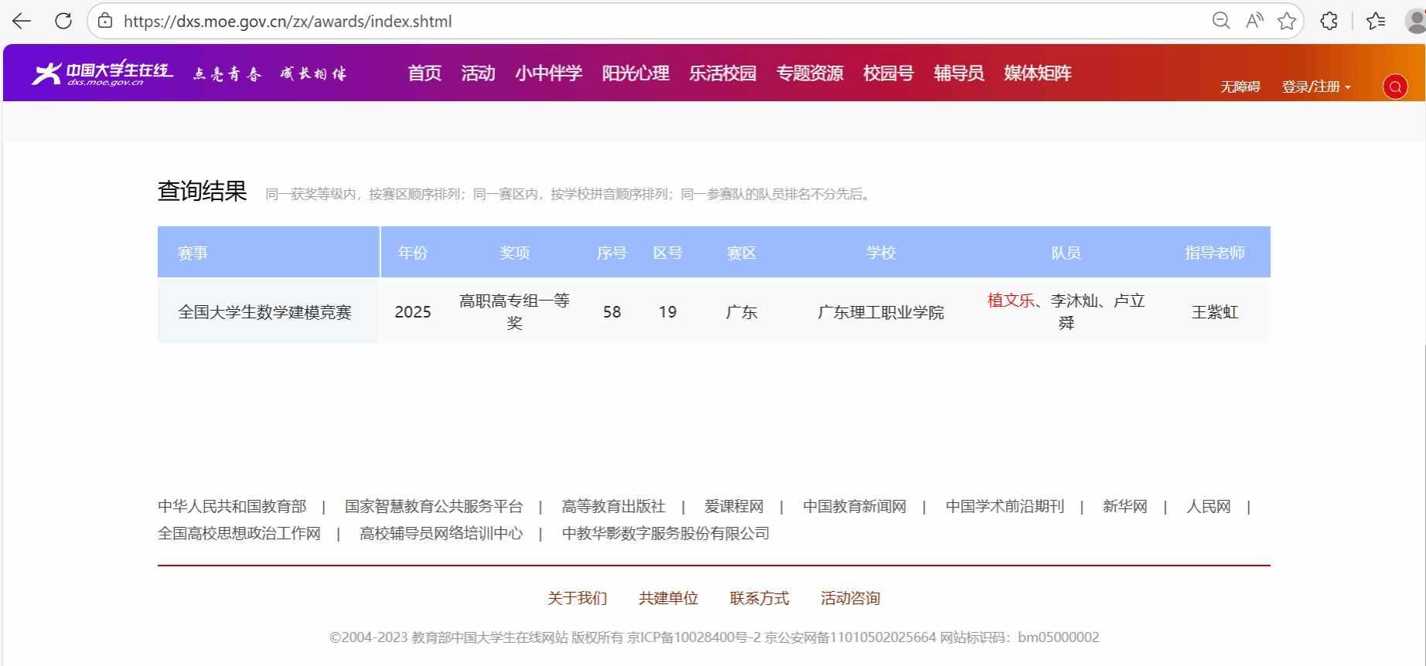Open the browser extensions puzzle icon
The width and height of the screenshot is (1426, 666).
[x=1329, y=21]
